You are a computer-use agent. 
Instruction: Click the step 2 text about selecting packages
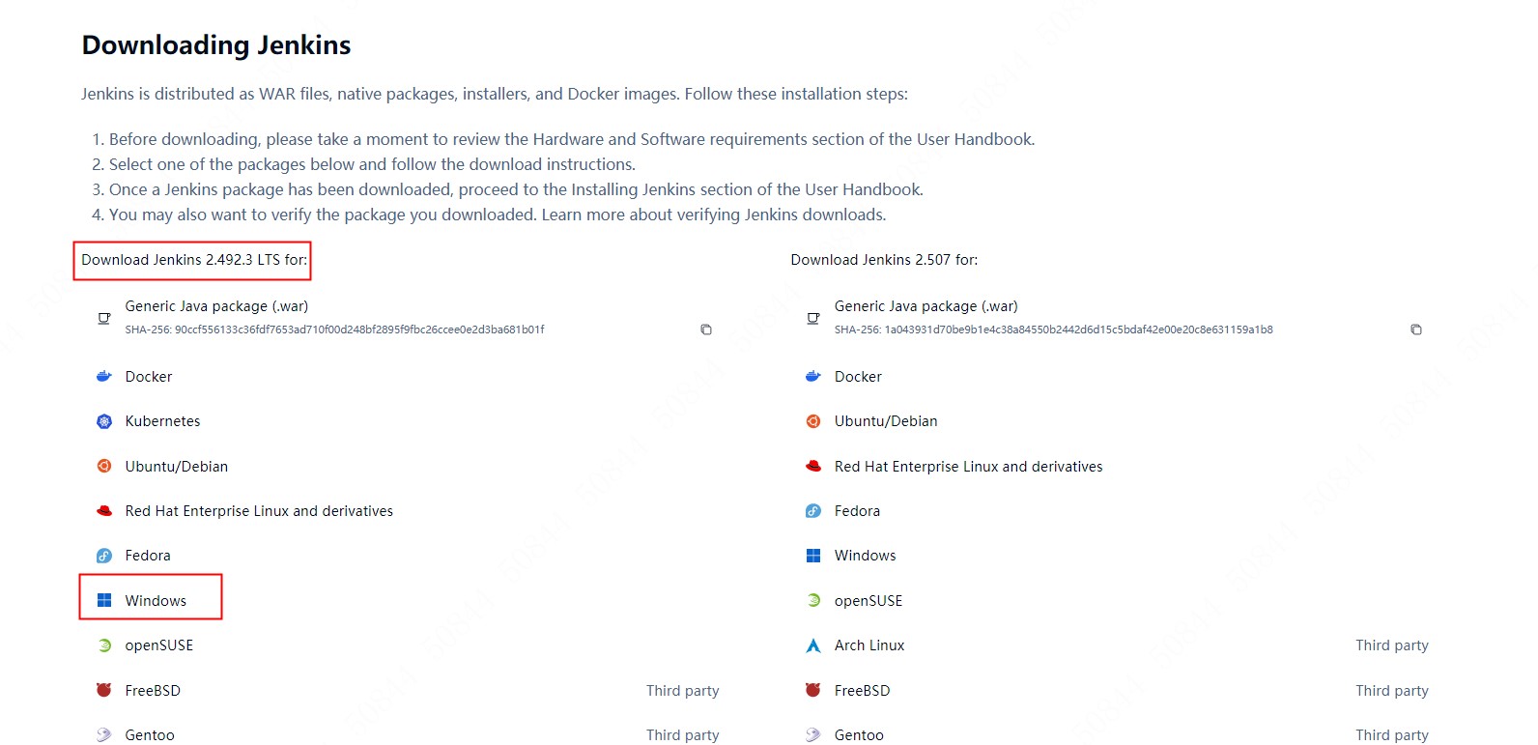point(372,164)
